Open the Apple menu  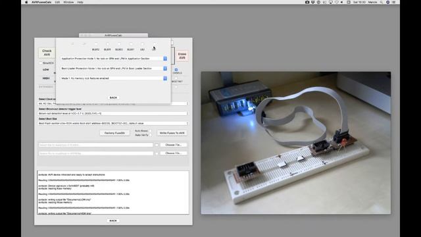coord(26,2)
